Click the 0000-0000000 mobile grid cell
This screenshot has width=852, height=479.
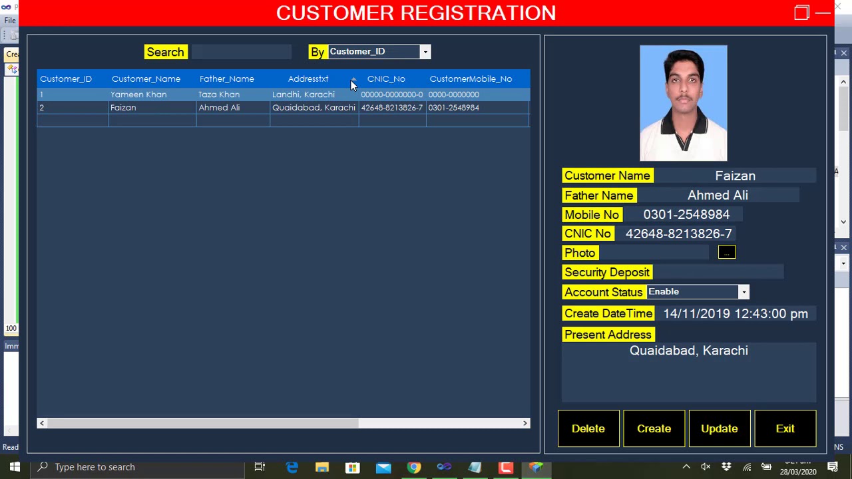click(x=477, y=94)
